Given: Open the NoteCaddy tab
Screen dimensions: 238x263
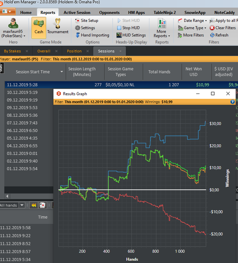Looking at the screenshot, I should (x=224, y=12).
